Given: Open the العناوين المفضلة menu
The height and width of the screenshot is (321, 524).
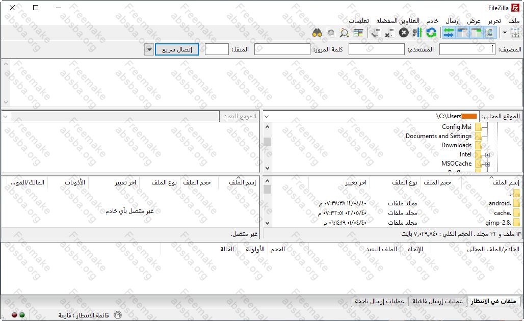Looking at the screenshot, I should 398,21.
